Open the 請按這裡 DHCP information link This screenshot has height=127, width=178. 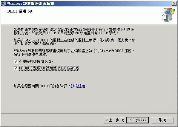78,86
